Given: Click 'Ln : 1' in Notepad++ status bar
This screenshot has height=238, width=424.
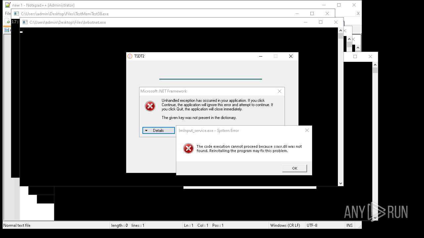Looking at the screenshot, I should pos(189,225).
